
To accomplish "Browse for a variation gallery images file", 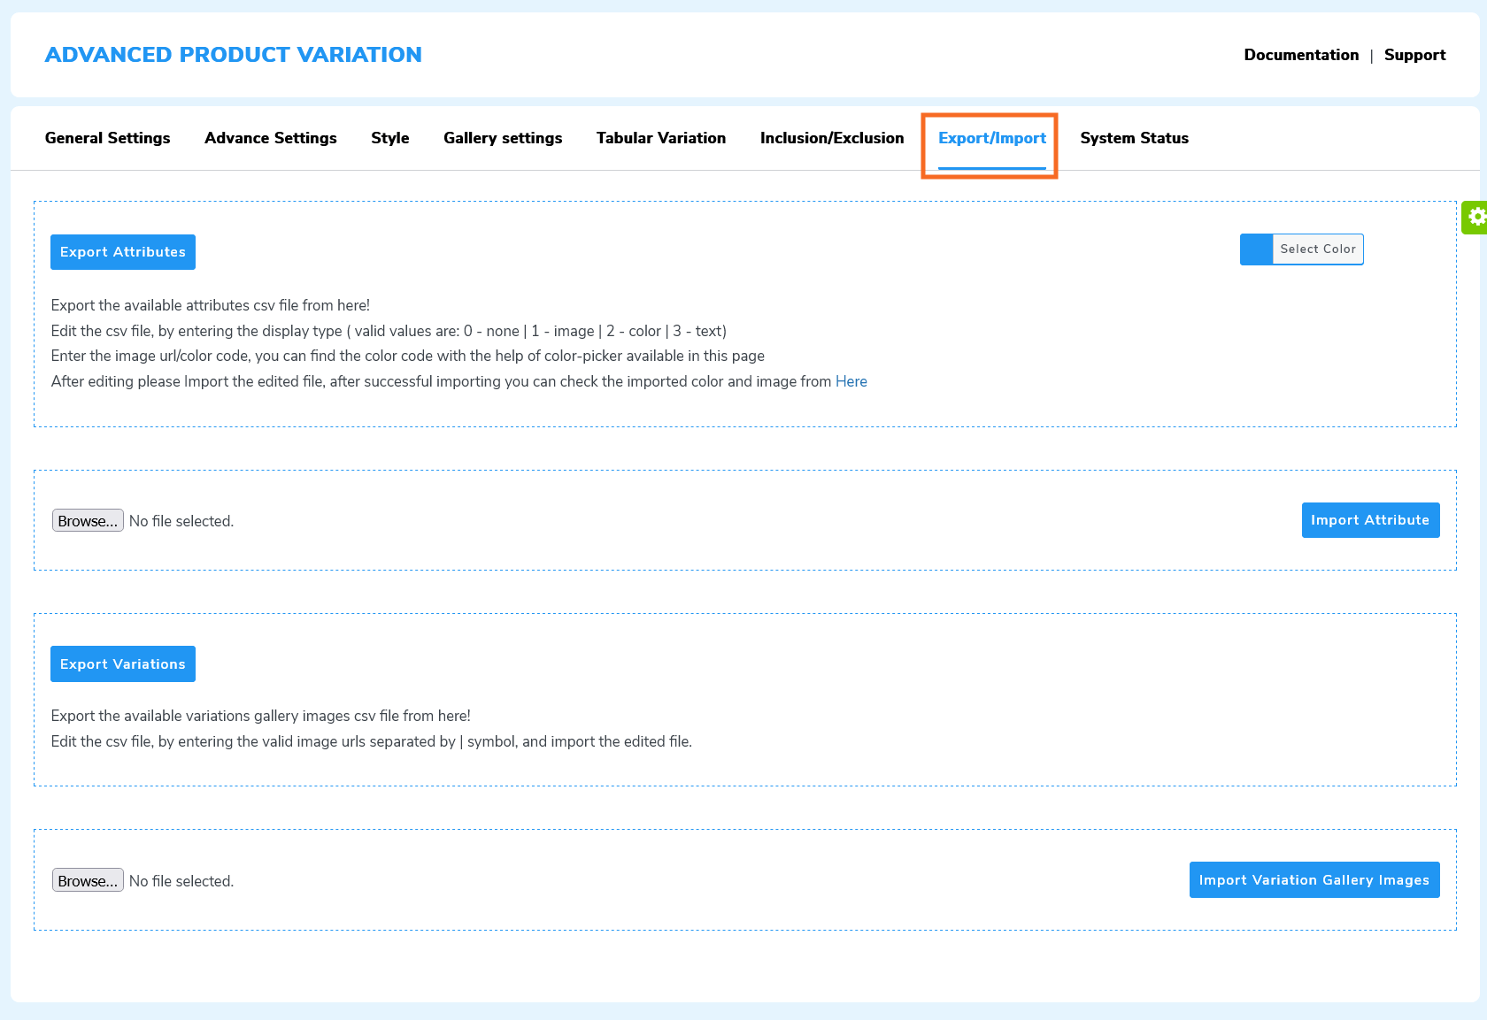I will coord(88,880).
